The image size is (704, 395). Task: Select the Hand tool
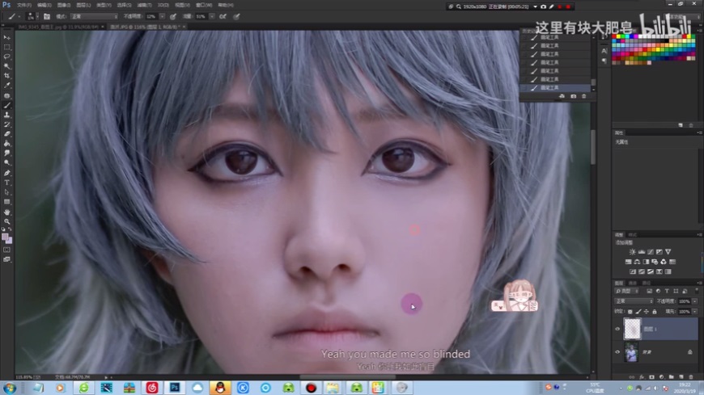point(6,212)
